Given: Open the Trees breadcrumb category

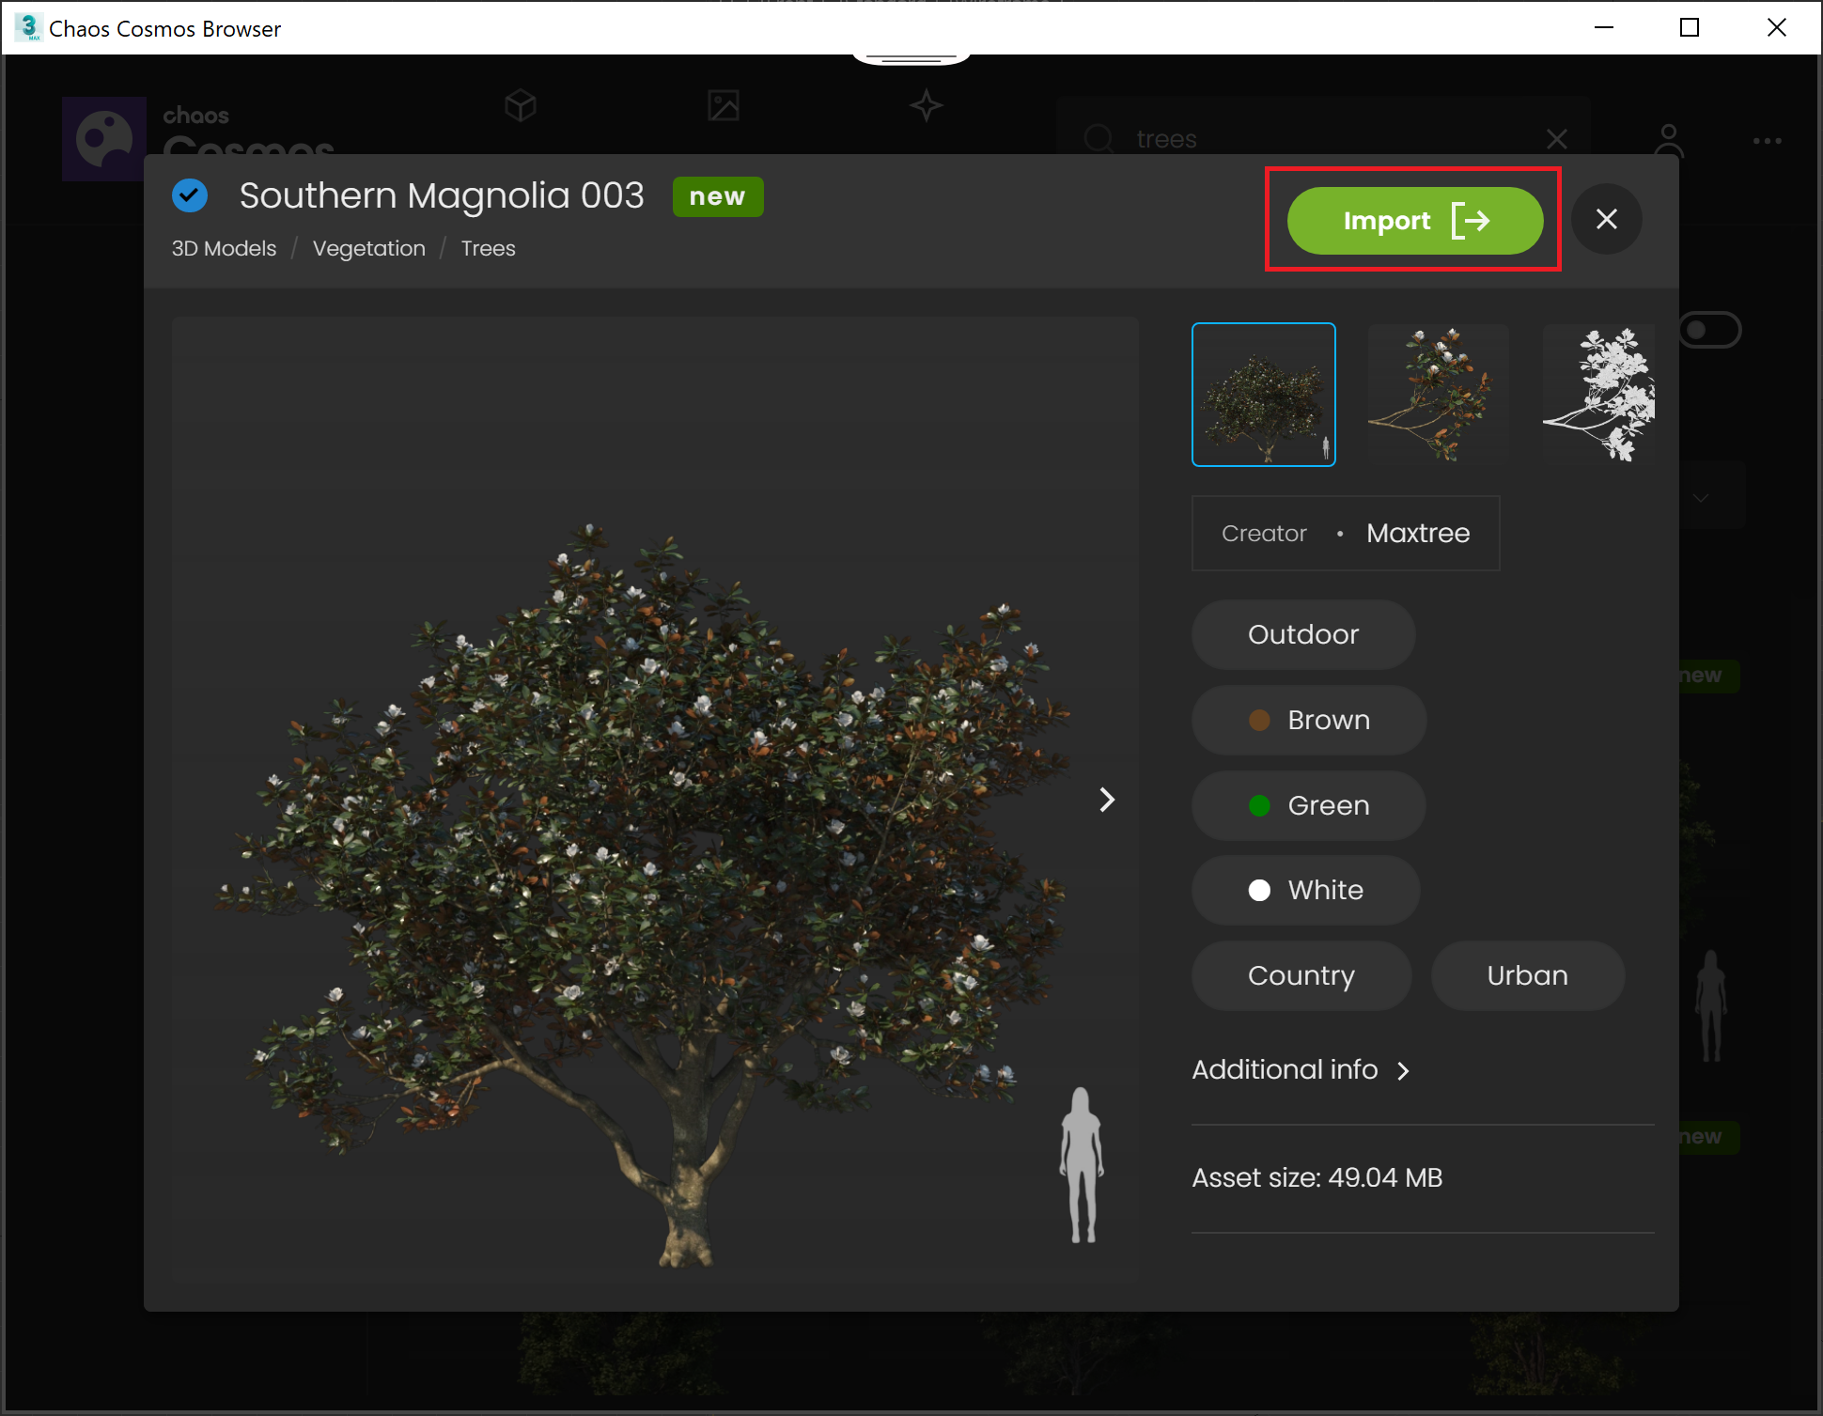Looking at the screenshot, I should (488, 248).
